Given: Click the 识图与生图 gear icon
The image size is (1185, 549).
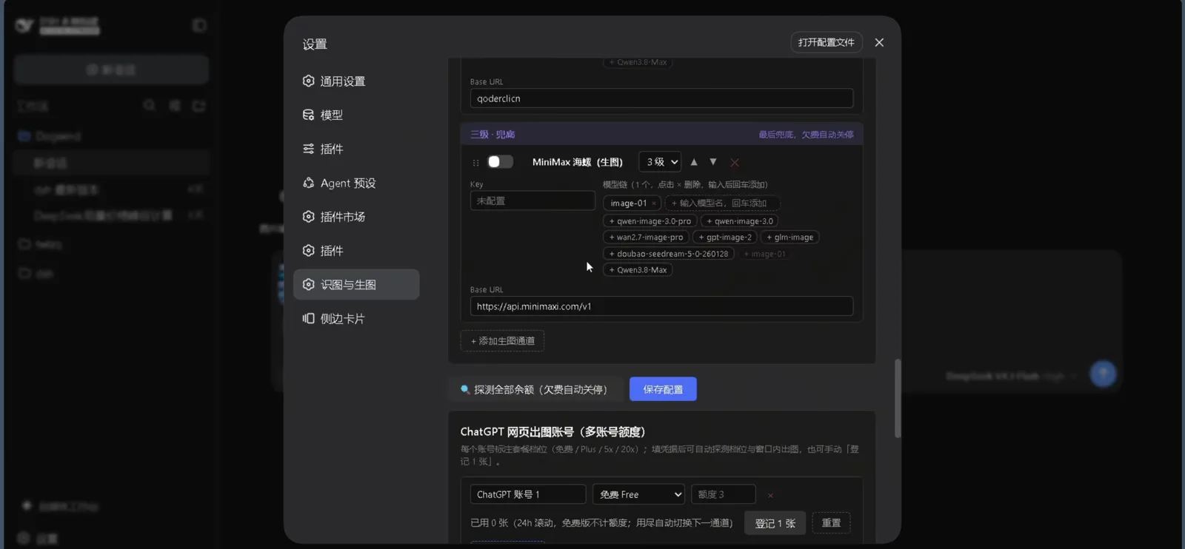Looking at the screenshot, I should tap(308, 284).
